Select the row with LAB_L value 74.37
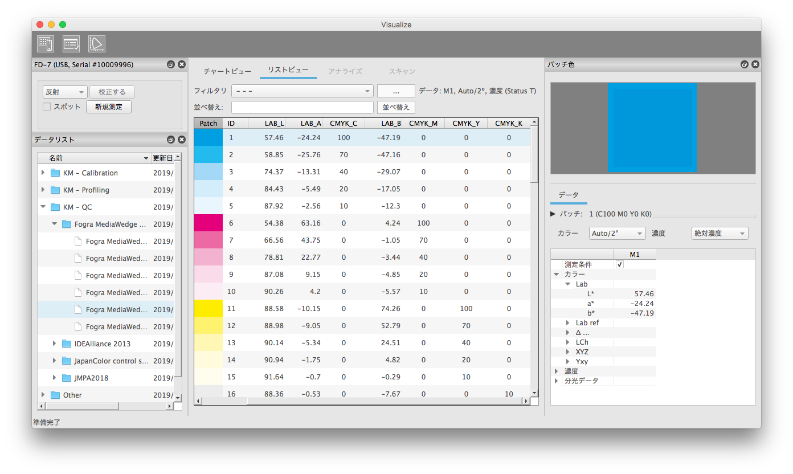Viewport: 793px width, 474px height. coord(362,171)
